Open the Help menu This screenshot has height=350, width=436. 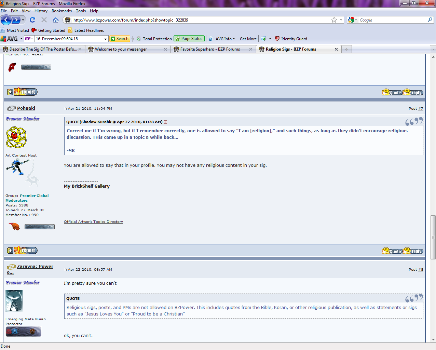[x=94, y=11]
